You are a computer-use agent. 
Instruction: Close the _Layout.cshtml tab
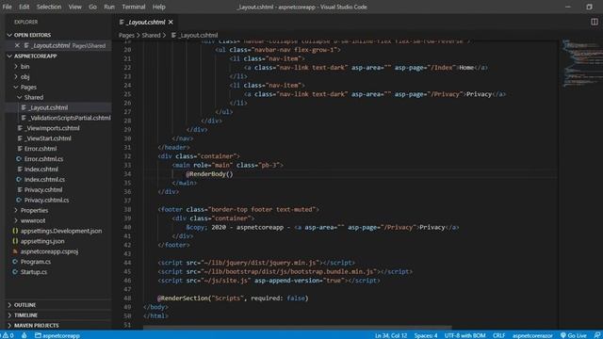[x=171, y=23]
